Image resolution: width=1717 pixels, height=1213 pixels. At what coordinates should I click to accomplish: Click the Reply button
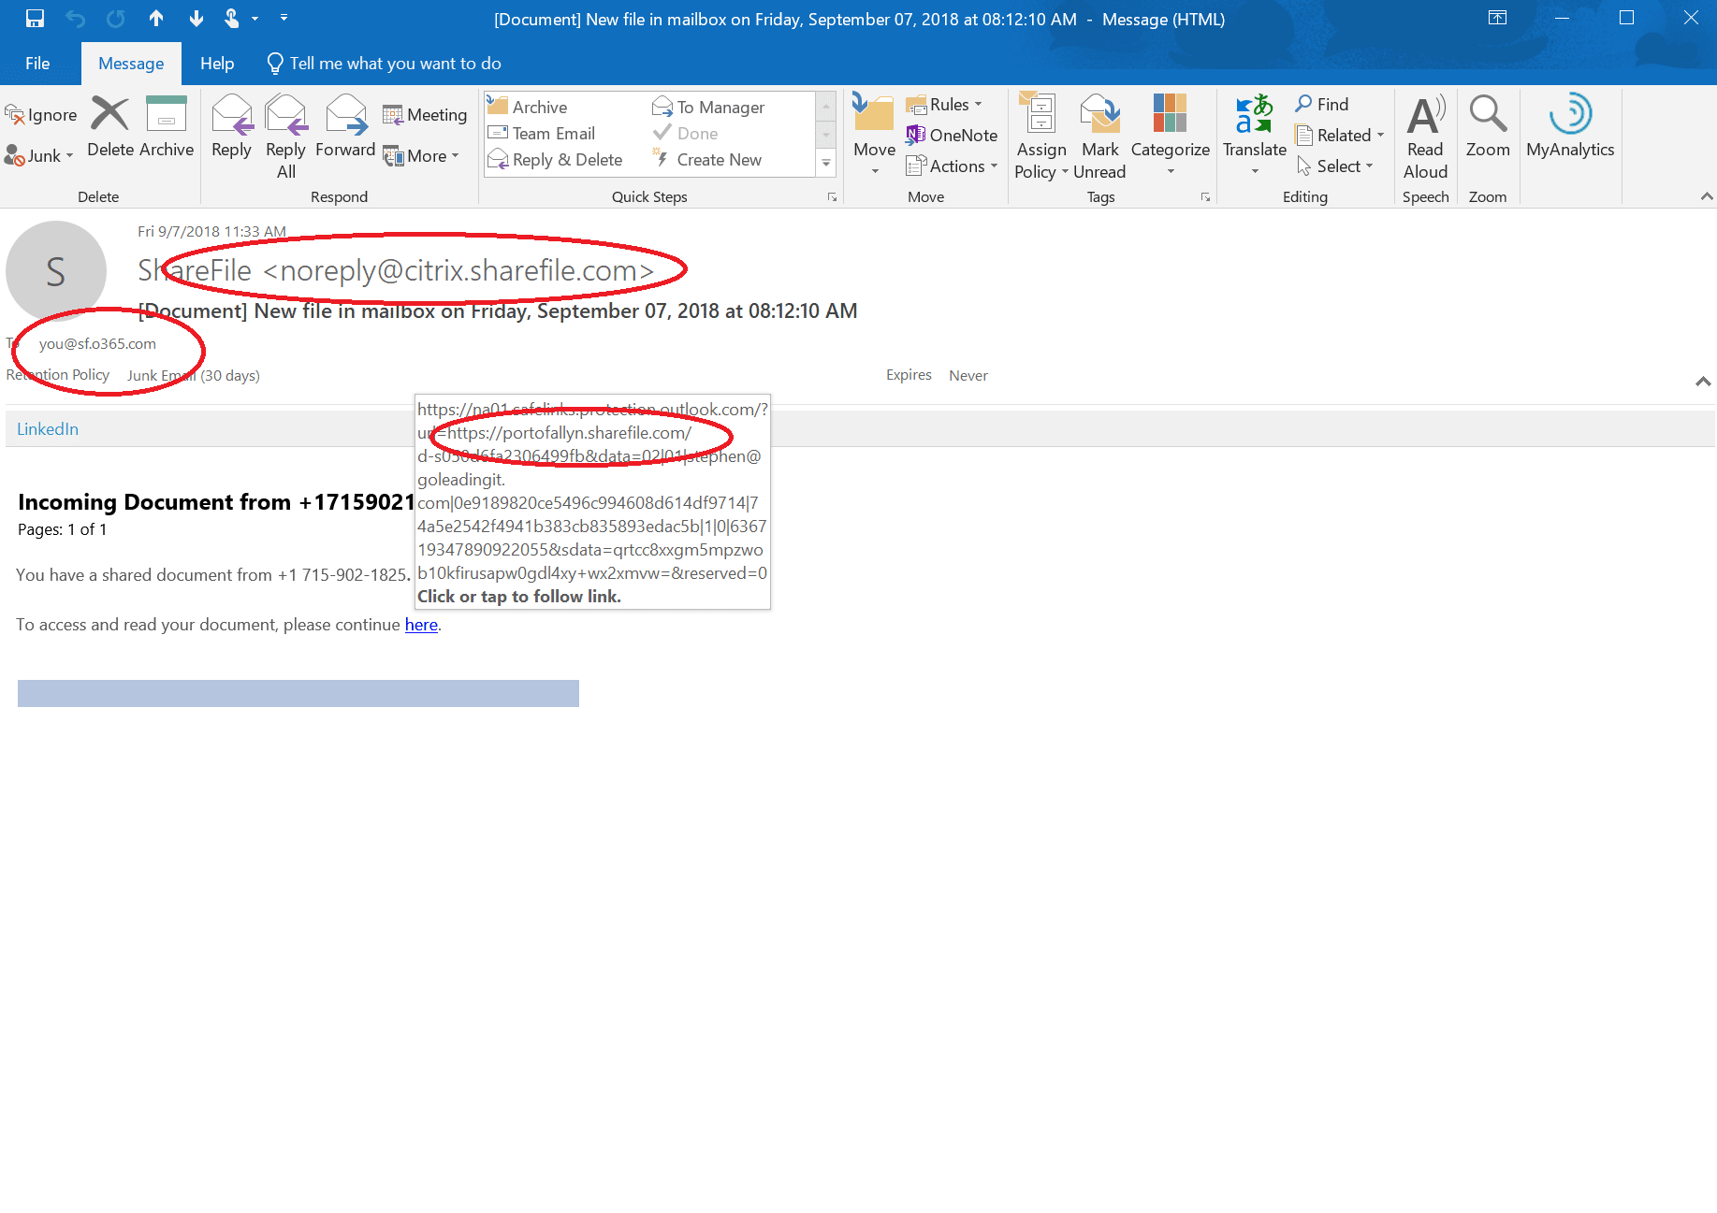231,126
